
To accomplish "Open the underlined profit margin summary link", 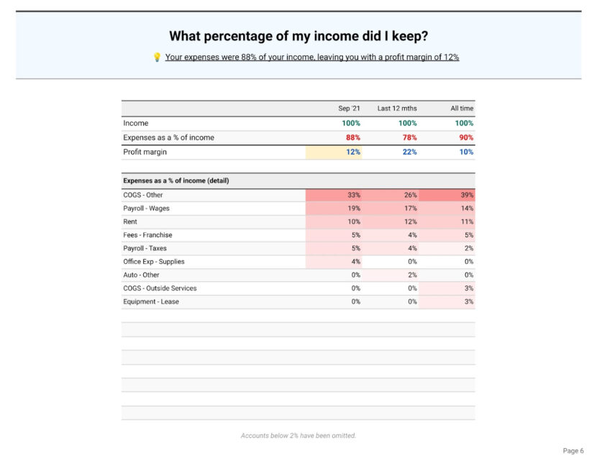I will click(x=311, y=57).
